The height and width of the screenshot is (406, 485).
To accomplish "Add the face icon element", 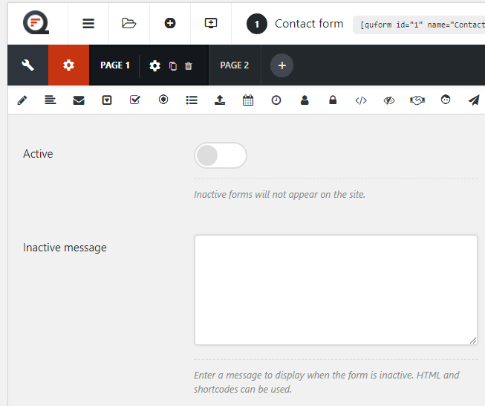I will click(446, 100).
